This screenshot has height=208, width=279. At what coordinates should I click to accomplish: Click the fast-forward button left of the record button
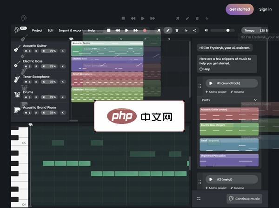click(136, 30)
